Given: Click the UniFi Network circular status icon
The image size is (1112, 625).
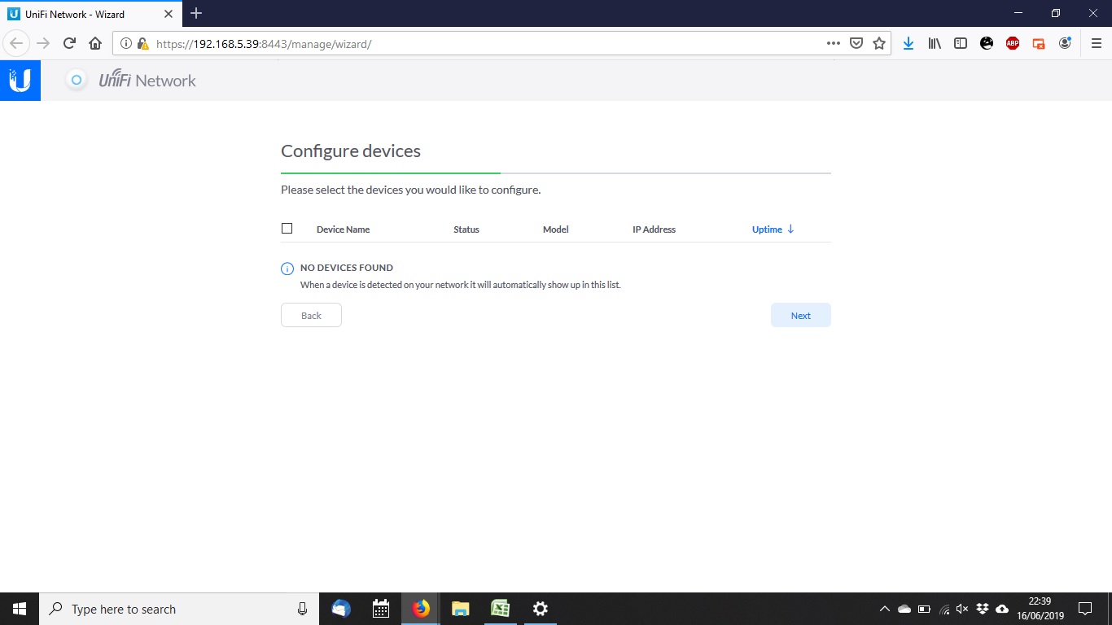Looking at the screenshot, I should (77, 80).
